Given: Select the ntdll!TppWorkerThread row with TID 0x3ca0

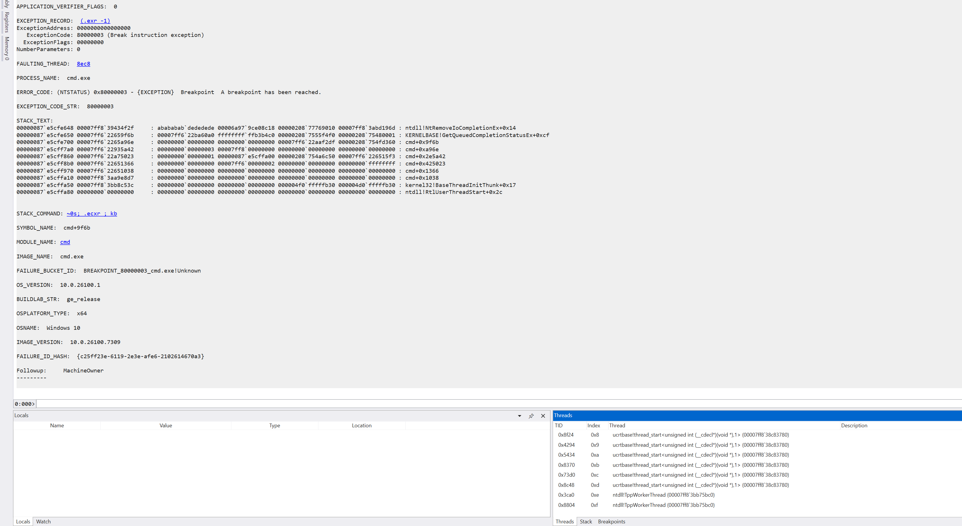Looking at the screenshot, I should tap(663, 495).
